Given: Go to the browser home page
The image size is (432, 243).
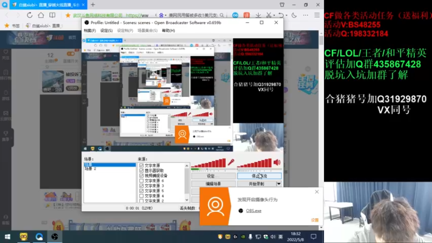Looking at the screenshot, I should coord(41,15).
